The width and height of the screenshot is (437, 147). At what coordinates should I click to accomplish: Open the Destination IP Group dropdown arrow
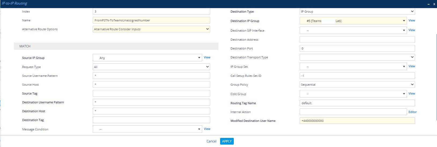404,21
